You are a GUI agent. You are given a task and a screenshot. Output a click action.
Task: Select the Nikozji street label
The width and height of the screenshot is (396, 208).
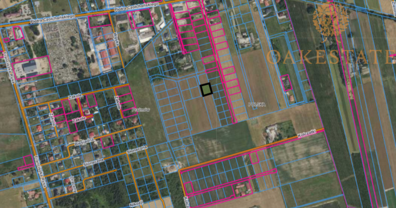[136, 203]
